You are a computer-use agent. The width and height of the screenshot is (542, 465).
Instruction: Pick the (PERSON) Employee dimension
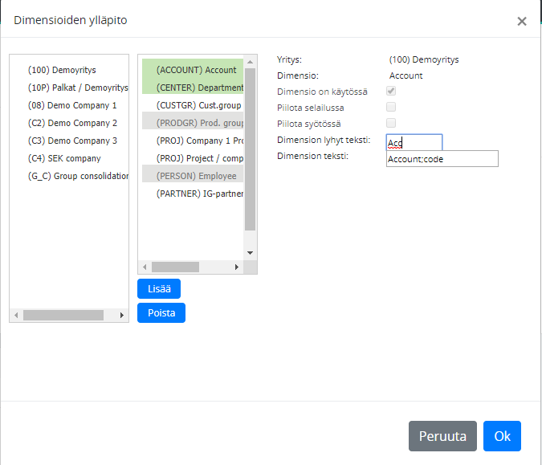click(x=196, y=176)
